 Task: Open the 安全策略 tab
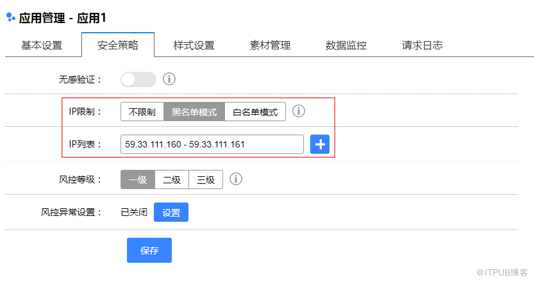[x=118, y=45]
